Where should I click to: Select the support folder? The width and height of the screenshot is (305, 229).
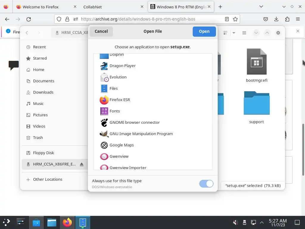[256, 107]
